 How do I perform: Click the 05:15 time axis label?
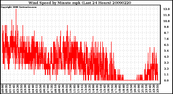pyautogui.click(x=37, y=89)
